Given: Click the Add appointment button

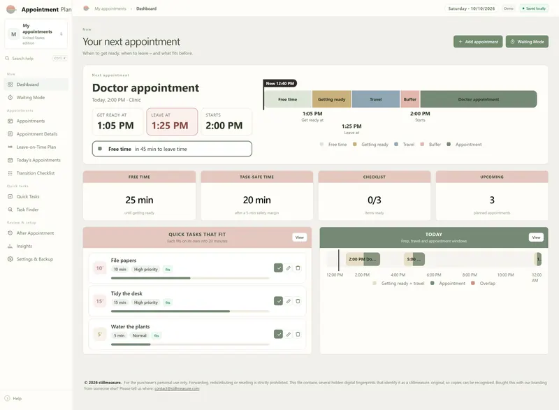Looking at the screenshot, I should pos(478,42).
